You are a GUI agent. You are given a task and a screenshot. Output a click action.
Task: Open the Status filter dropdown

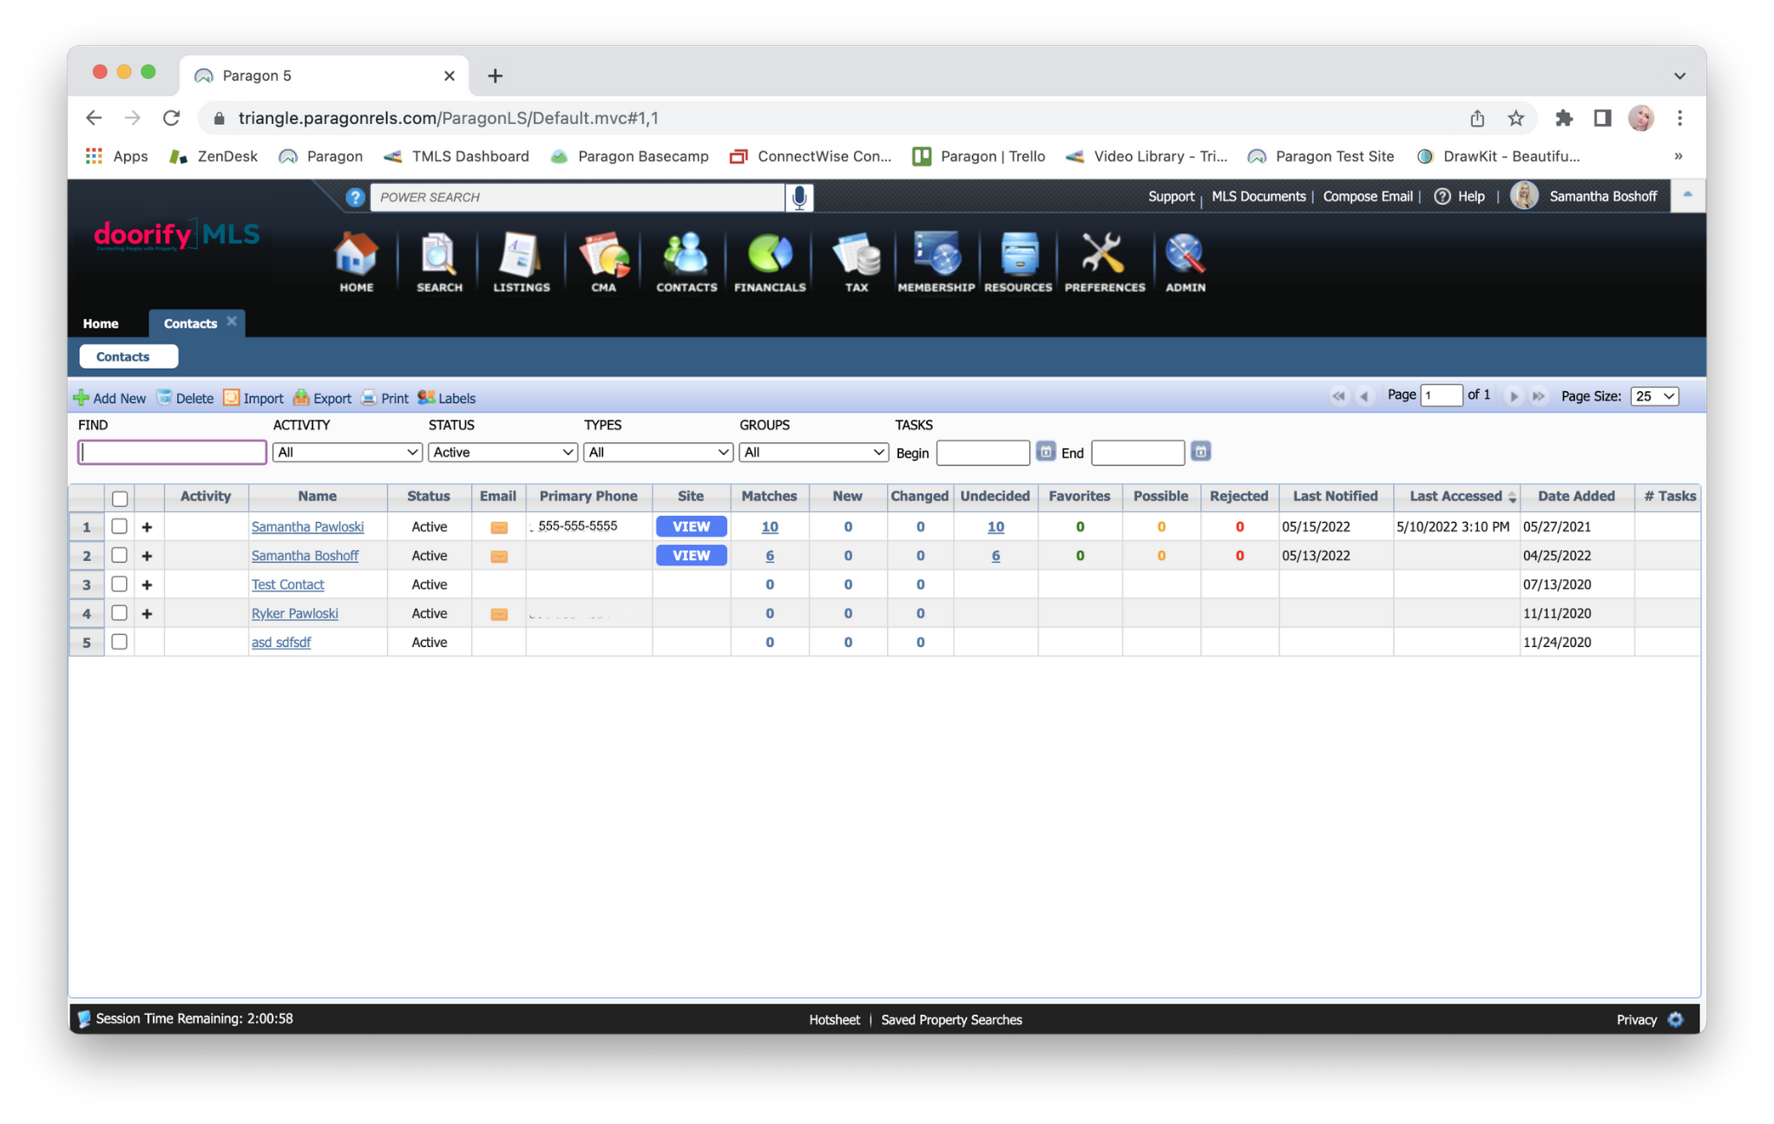pyautogui.click(x=503, y=452)
